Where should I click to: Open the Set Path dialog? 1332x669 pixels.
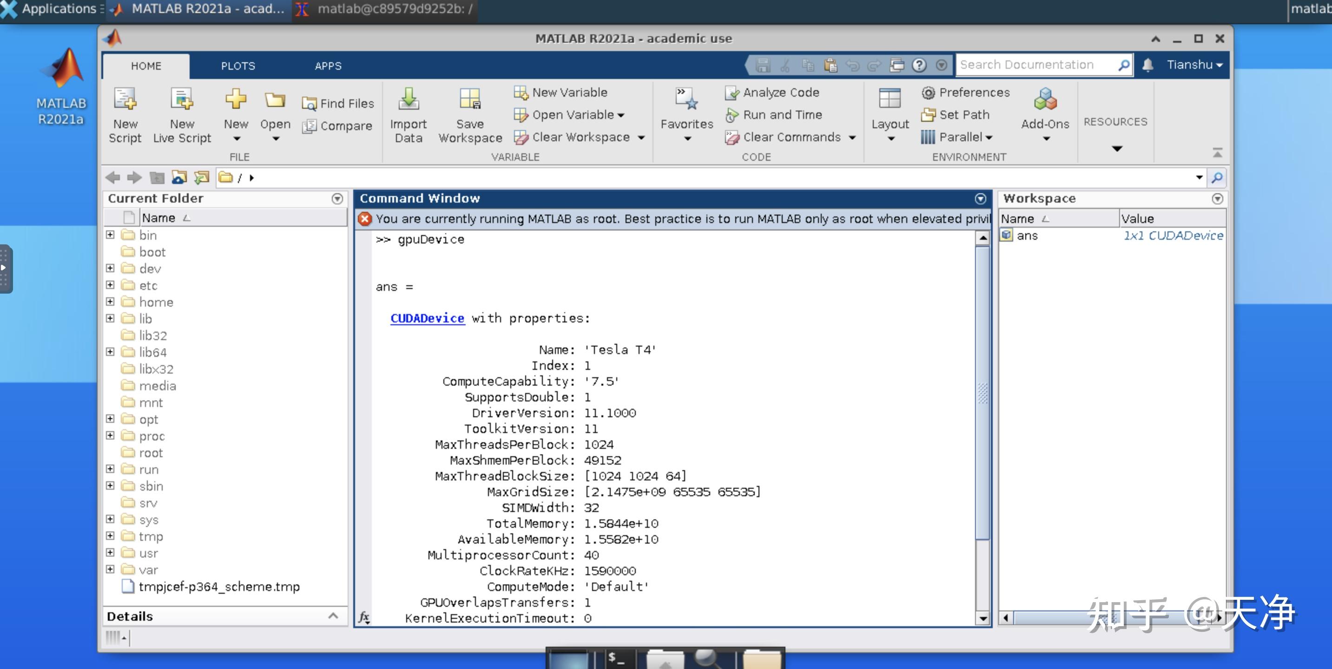[956, 115]
